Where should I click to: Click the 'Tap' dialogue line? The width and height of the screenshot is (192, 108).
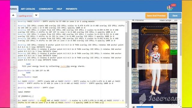[x=24, y=75]
